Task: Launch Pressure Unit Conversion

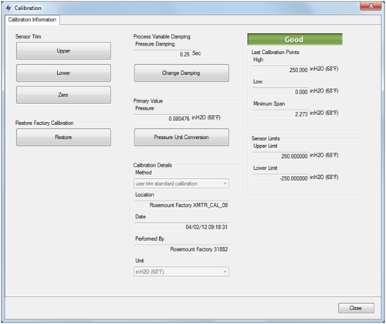Action: [181, 137]
